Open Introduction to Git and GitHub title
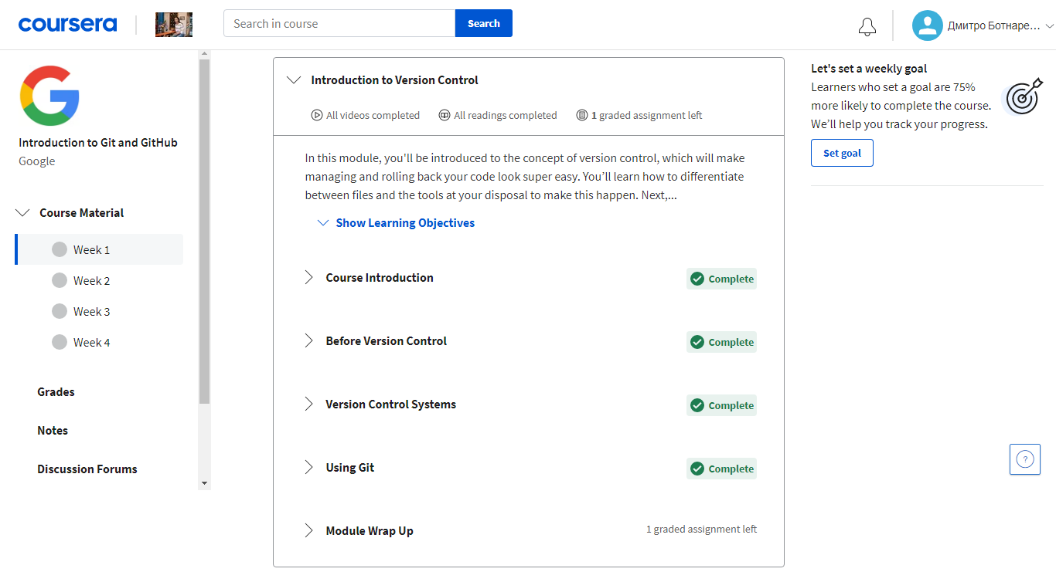Viewport: 1056px width, 572px height. [x=98, y=143]
